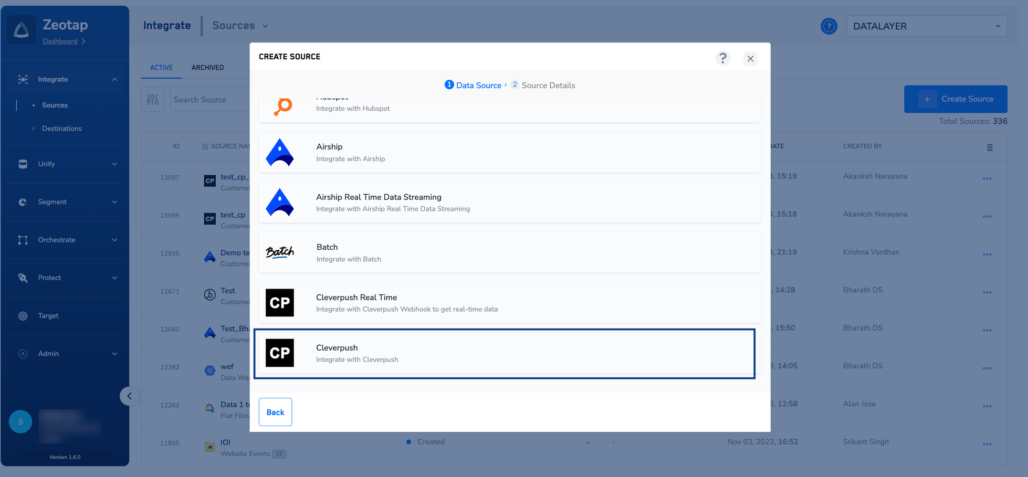Click the Create Source button
This screenshot has width=1028, height=477.
pos(956,99)
